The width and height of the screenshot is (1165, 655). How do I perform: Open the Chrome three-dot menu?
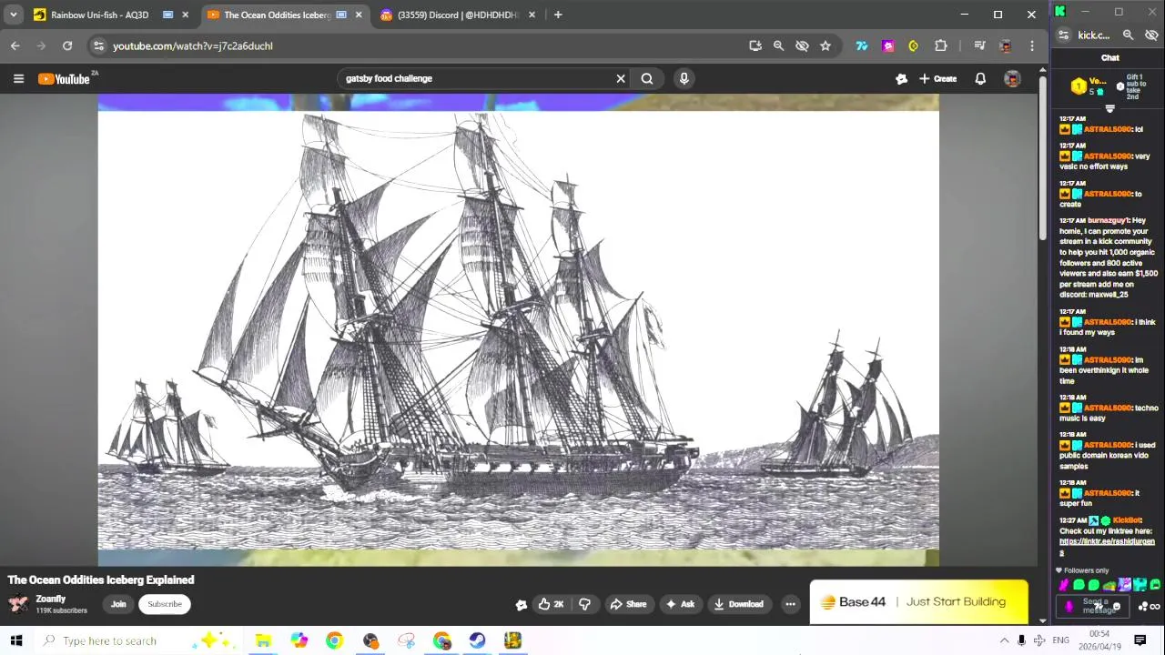click(1032, 45)
